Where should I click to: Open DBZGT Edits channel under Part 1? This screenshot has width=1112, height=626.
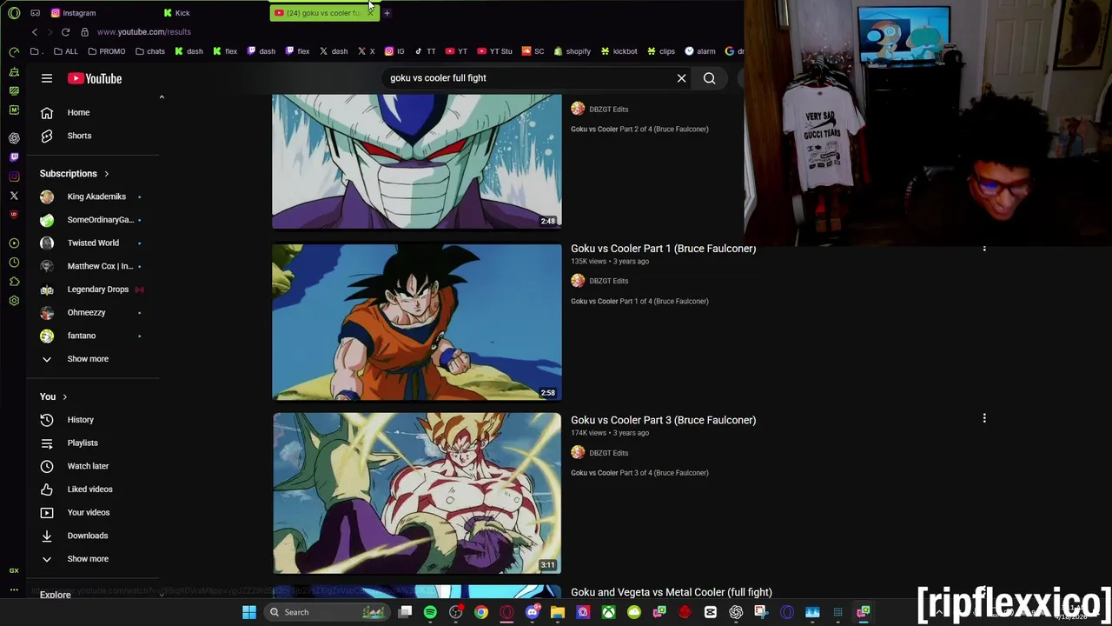coord(608,281)
